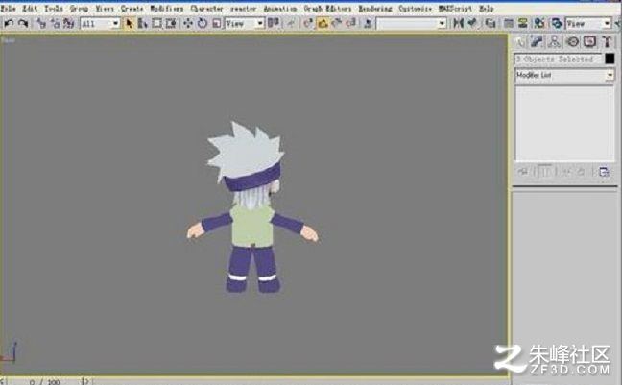
Task: Open Curve Editor from toolbar
Action: [509, 23]
